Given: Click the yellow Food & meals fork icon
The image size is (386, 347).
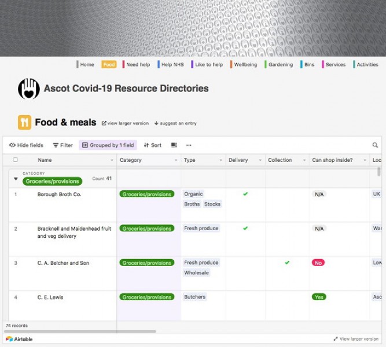Looking at the screenshot, I should click(24, 122).
